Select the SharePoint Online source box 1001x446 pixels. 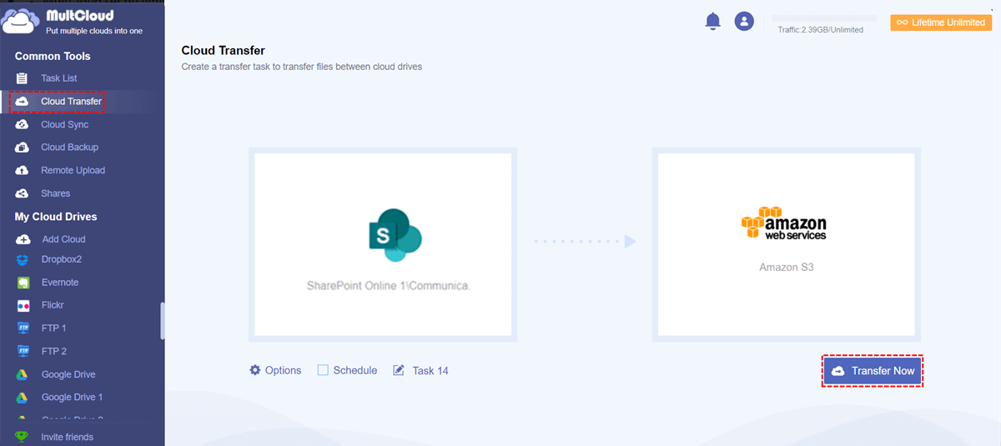pyautogui.click(x=383, y=244)
